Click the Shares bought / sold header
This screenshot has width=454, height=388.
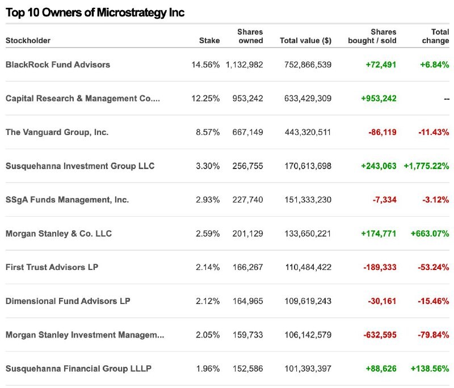[372, 36]
